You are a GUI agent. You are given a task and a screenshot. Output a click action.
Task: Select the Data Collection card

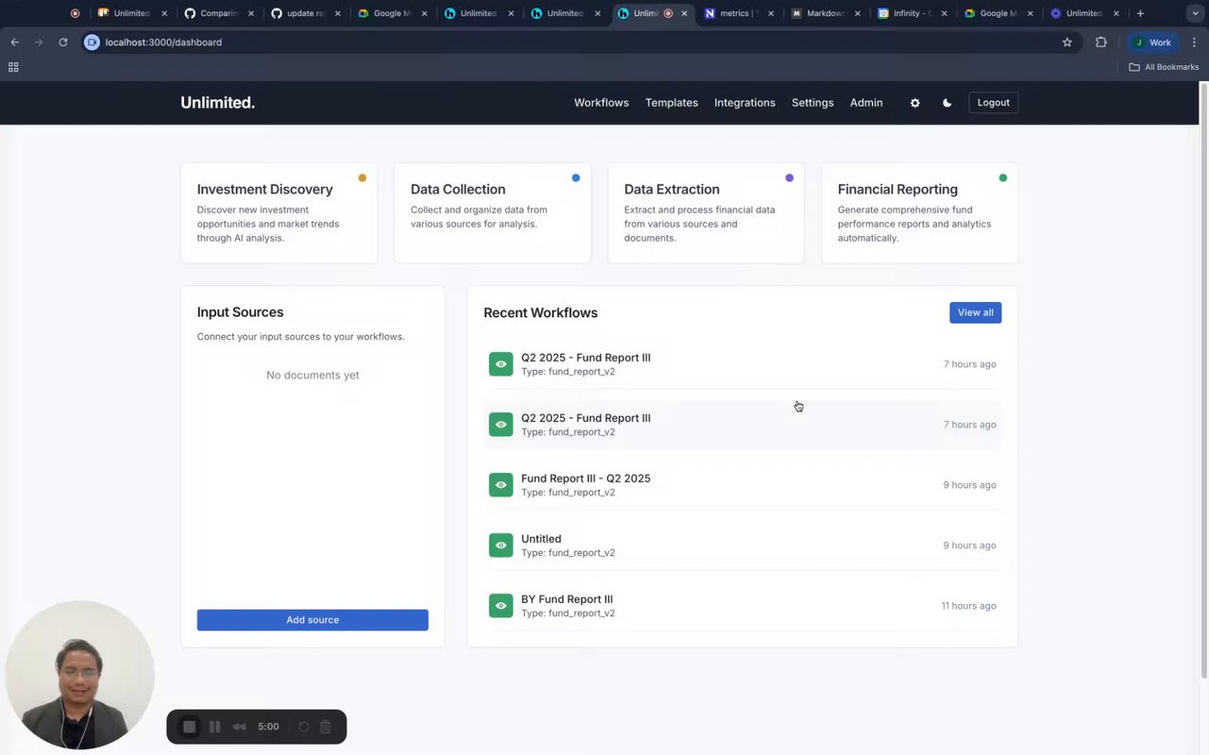492,213
